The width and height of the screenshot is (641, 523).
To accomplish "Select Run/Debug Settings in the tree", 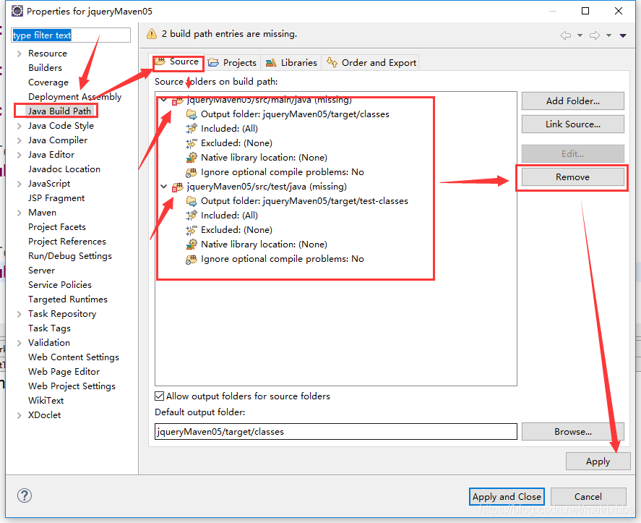I will pyautogui.click(x=70, y=256).
